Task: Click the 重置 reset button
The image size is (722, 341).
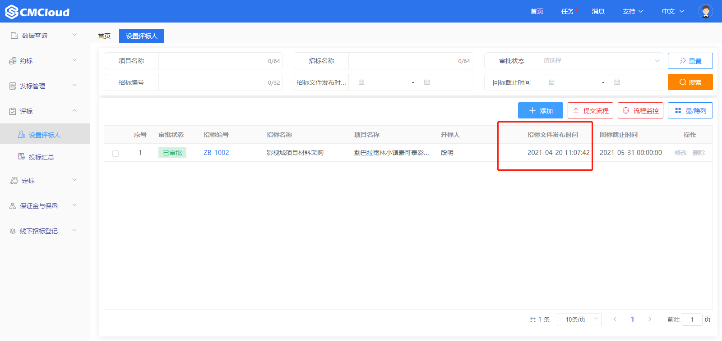Action: tap(690, 61)
